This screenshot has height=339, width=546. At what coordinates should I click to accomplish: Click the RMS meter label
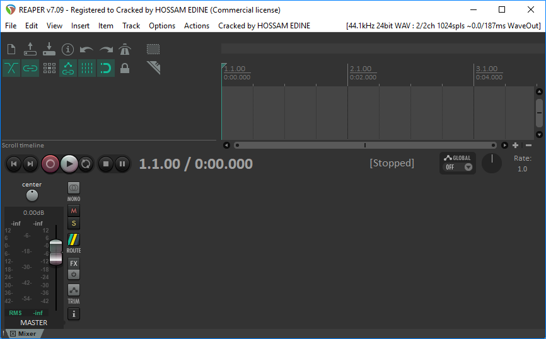15,313
